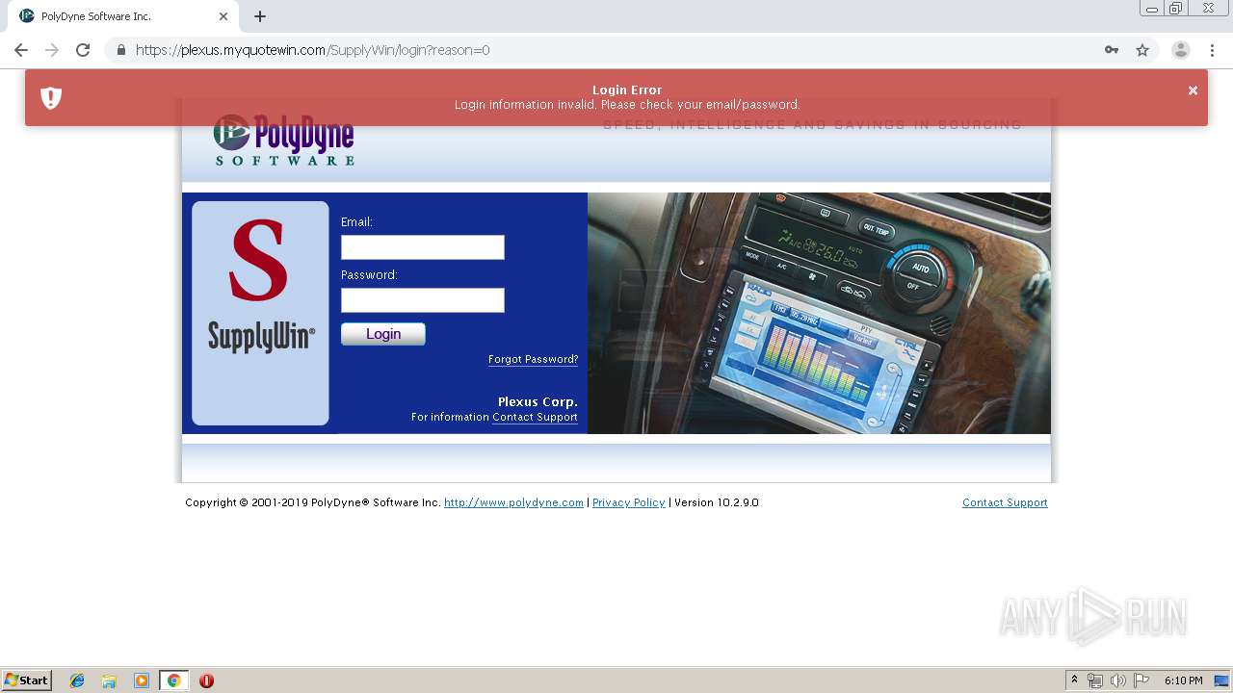Click the Login button
Screen dimensions: 1233x693
tap(383, 334)
